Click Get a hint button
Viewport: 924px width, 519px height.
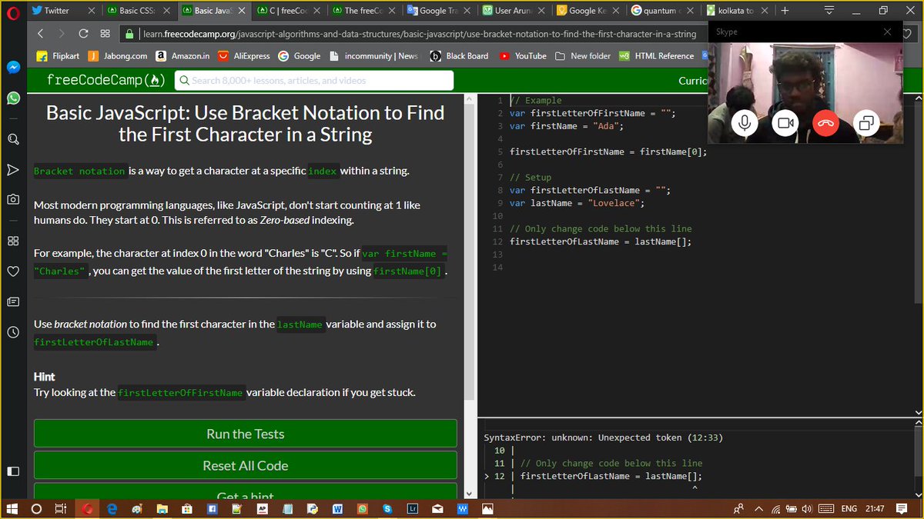[245, 491]
